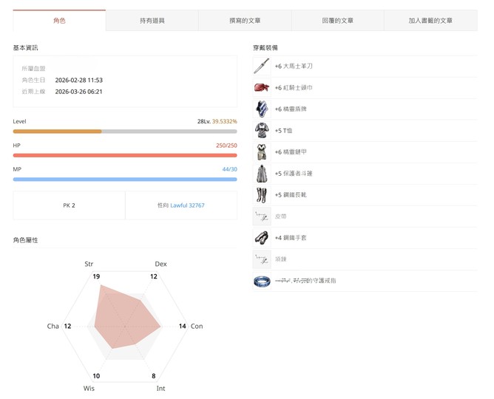Click the empty 項鍊 necklace slot icon
The height and width of the screenshot is (399, 494).
click(x=261, y=259)
